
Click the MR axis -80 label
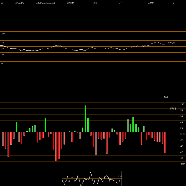point(182,158)
